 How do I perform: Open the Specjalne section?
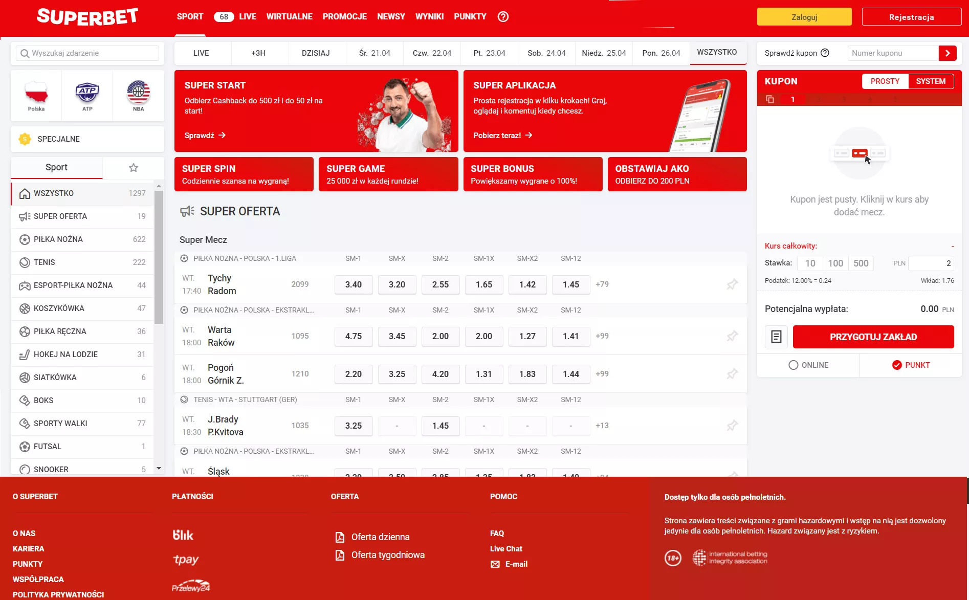tap(87, 139)
